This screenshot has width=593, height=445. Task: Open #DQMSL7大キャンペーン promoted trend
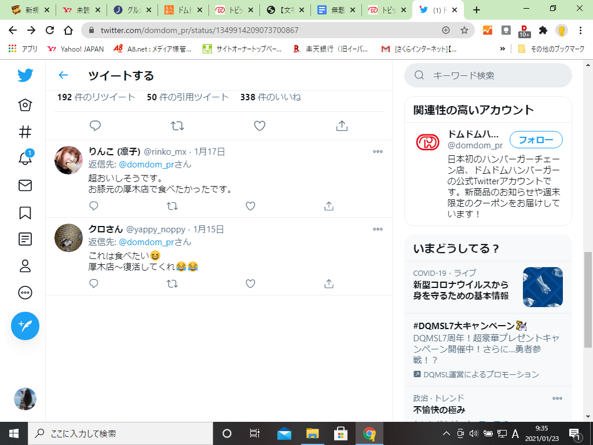click(488, 349)
